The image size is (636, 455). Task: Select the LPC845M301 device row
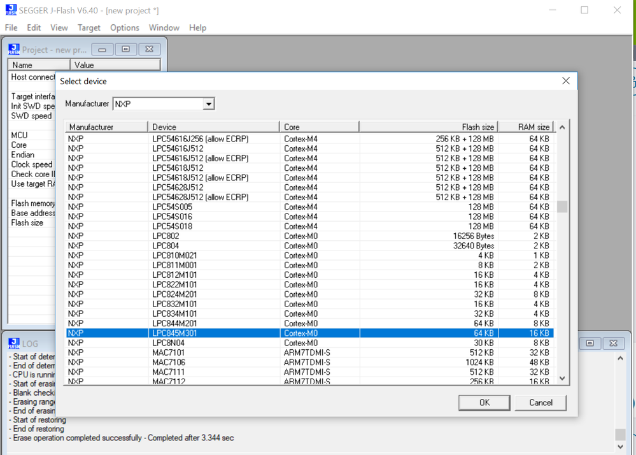310,333
